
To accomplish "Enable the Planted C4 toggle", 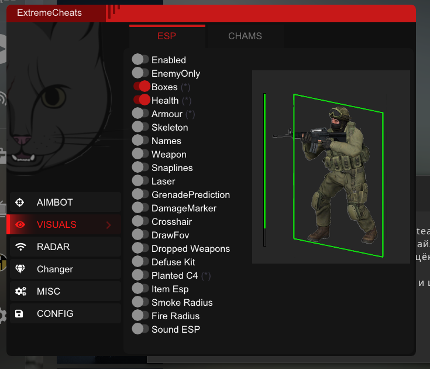I will 140,275.
